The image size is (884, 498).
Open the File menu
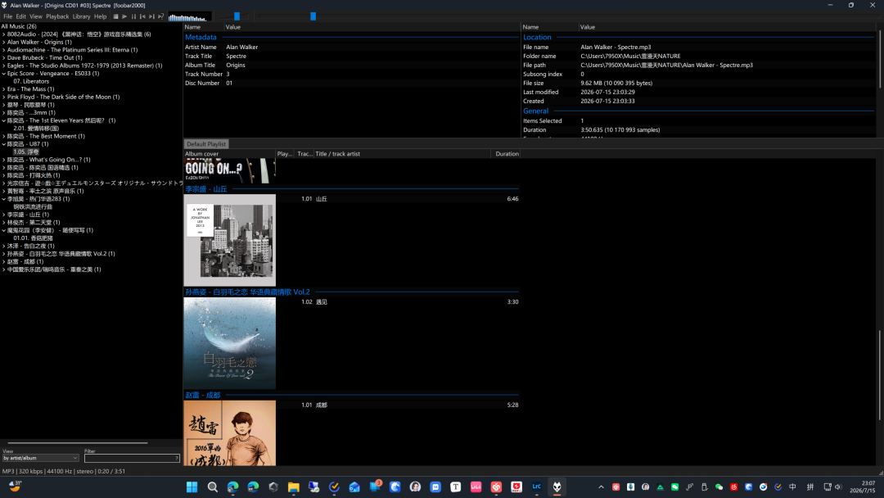click(x=8, y=16)
